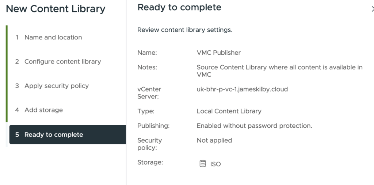Image resolution: width=374 pixels, height=185 pixels.
Task: Click the Review content library settings text
Action: (x=184, y=30)
